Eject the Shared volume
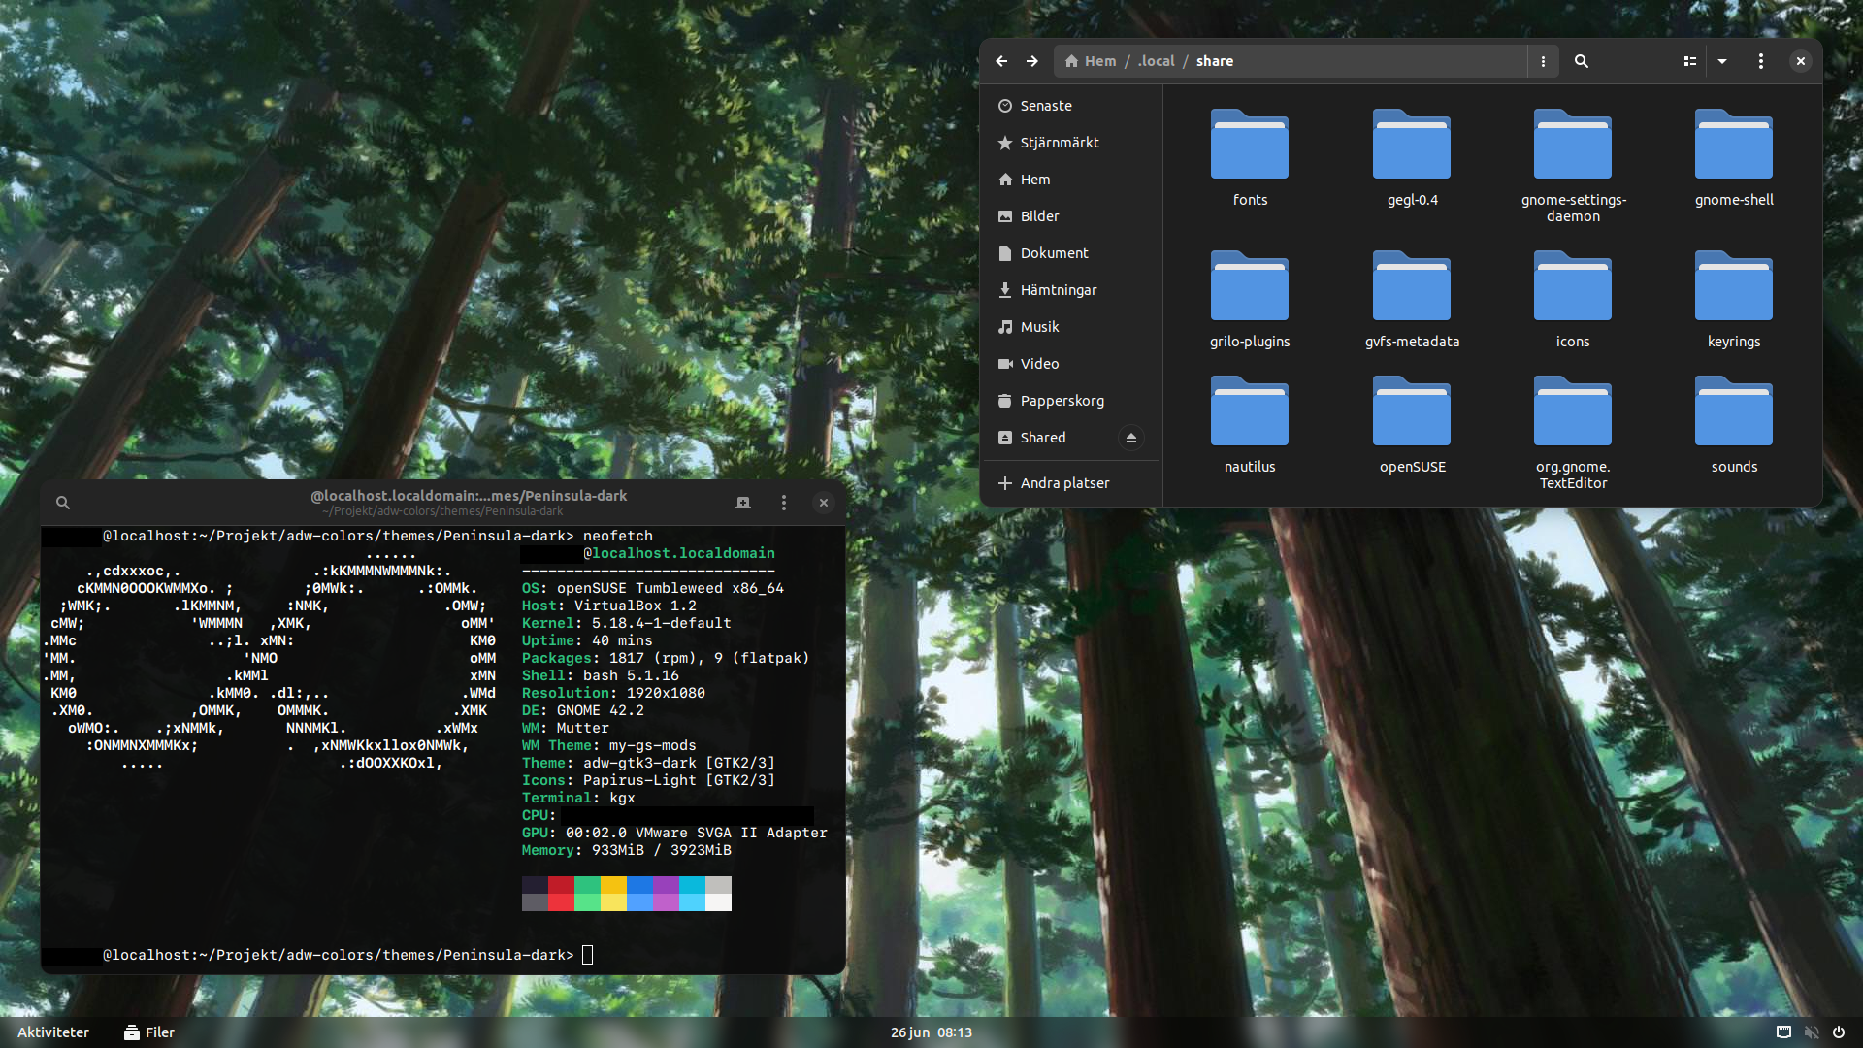Screen dimensions: 1863x1048 tap(1130, 438)
